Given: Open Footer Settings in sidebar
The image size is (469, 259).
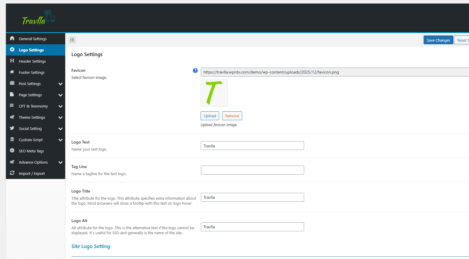Looking at the screenshot, I should coord(32,73).
